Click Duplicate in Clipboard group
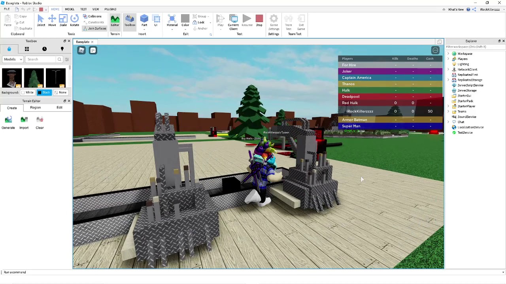Screen dimensions: 506x284 click(24, 28)
